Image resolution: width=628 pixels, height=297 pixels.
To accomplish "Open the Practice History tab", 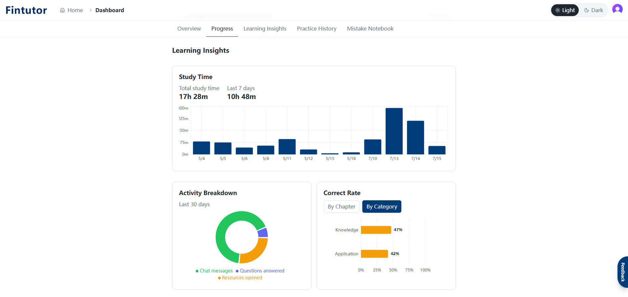I will [317, 29].
